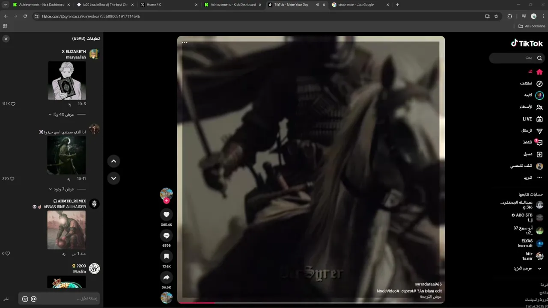Screen dimensions: 548x308
Task: Open the For You home item
Action: pos(535,72)
